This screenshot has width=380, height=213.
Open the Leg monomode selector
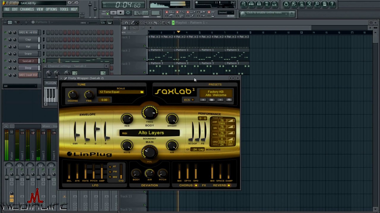pos(201,150)
